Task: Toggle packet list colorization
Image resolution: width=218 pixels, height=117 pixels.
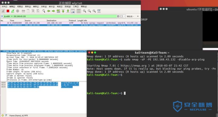Action: point(79,11)
